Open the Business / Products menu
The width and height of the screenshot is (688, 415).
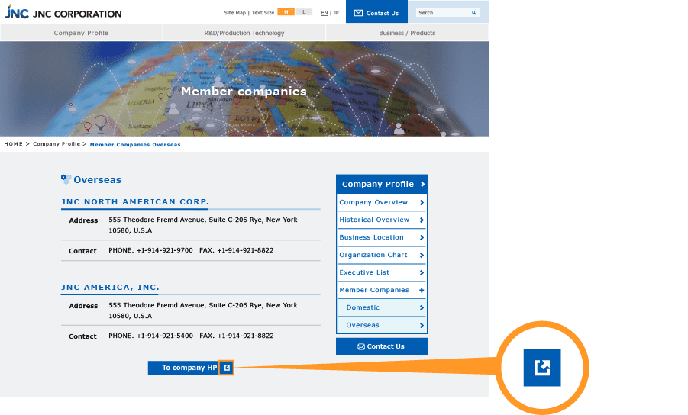(407, 33)
